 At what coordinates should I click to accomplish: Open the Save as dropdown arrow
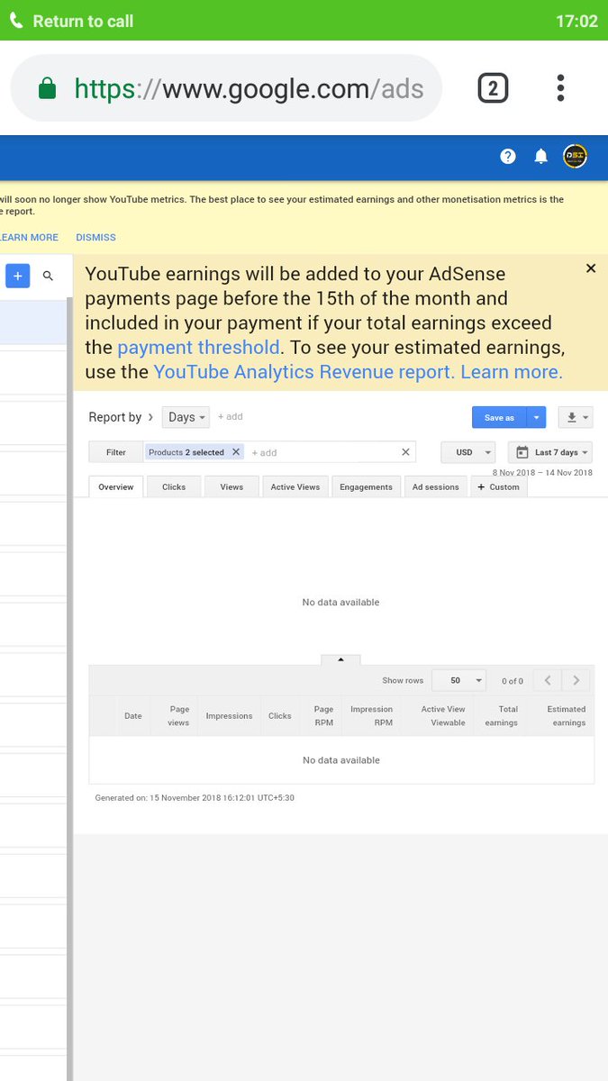pyautogui.click(x=537, y=417)
